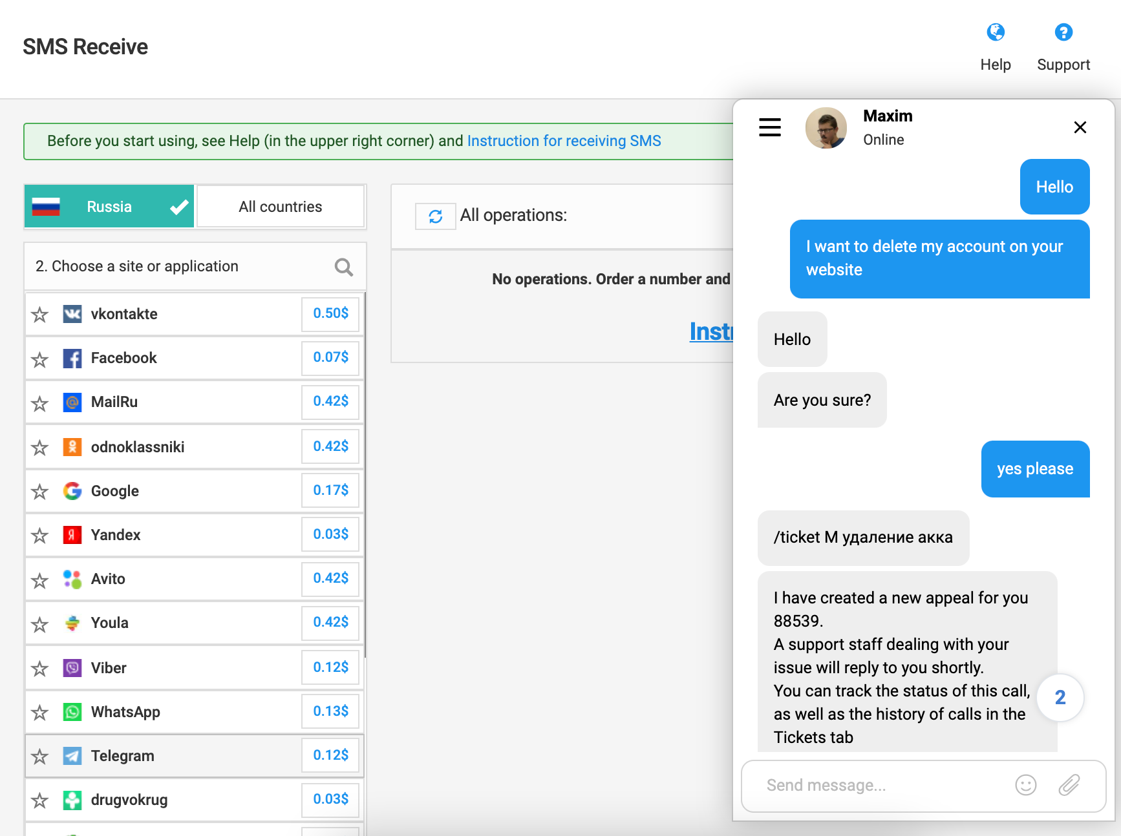The height and width of the screenshot is (836, 1121).
Task: Click the attach file paperclip icon
Action: 1069,785
